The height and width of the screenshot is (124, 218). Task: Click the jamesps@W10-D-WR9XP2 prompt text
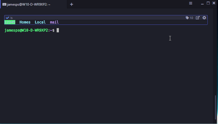point(26,30)
